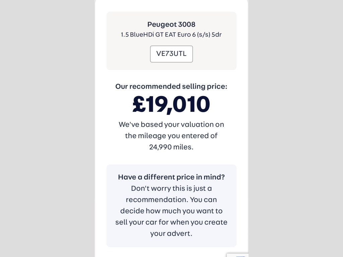Click the 'sell your car for when you create' line
Viewport: 343px width, 257px height.
coord(171,222)
